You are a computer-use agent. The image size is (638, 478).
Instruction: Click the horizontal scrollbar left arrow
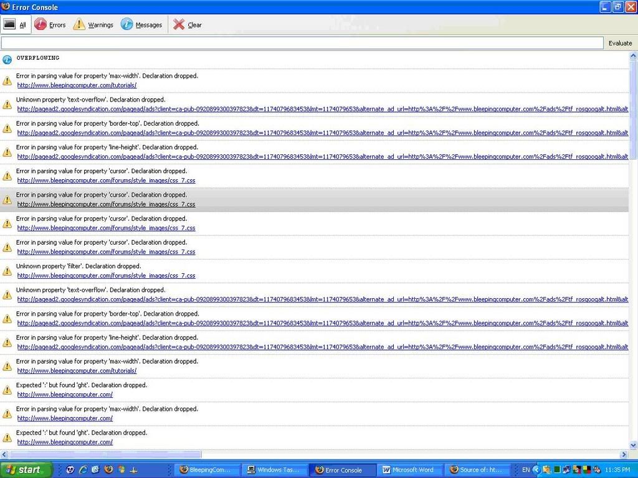[x=4, y=454]
